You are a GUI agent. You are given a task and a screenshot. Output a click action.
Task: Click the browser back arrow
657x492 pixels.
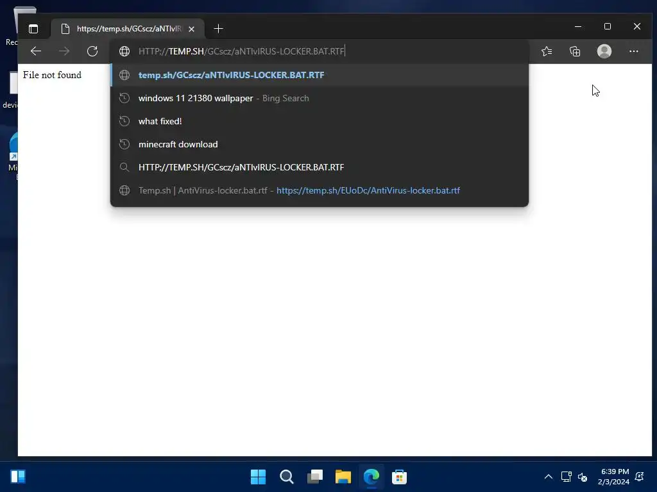coord(36,51)
